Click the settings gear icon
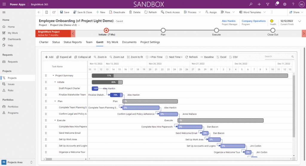 (x=284, y=4)
